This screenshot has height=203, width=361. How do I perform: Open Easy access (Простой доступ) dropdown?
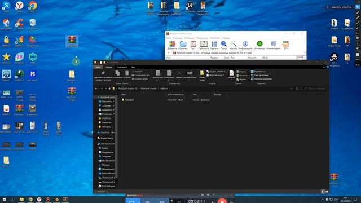point(215,75)
